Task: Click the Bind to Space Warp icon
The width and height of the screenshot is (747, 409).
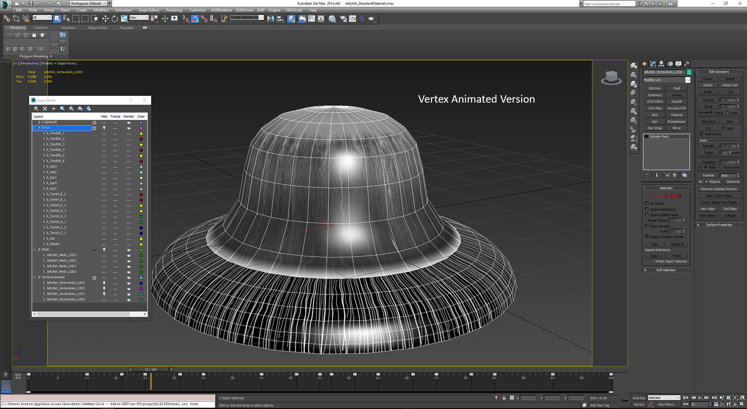Action: point(26,18)
